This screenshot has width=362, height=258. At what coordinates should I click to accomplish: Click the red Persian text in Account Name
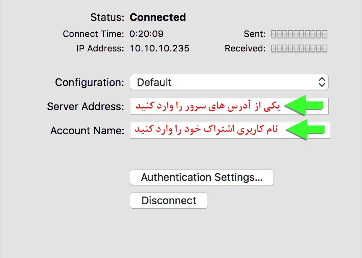[x=206, y=130]
